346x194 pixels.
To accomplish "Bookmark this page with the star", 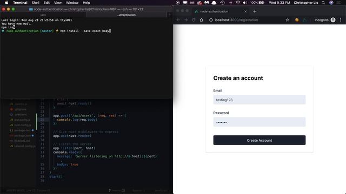I will coord(287,20).
